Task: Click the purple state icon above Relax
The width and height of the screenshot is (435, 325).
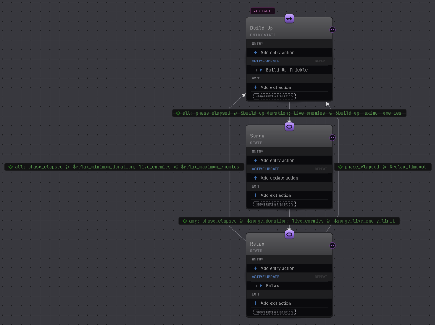Action: [x=289, y=235]
